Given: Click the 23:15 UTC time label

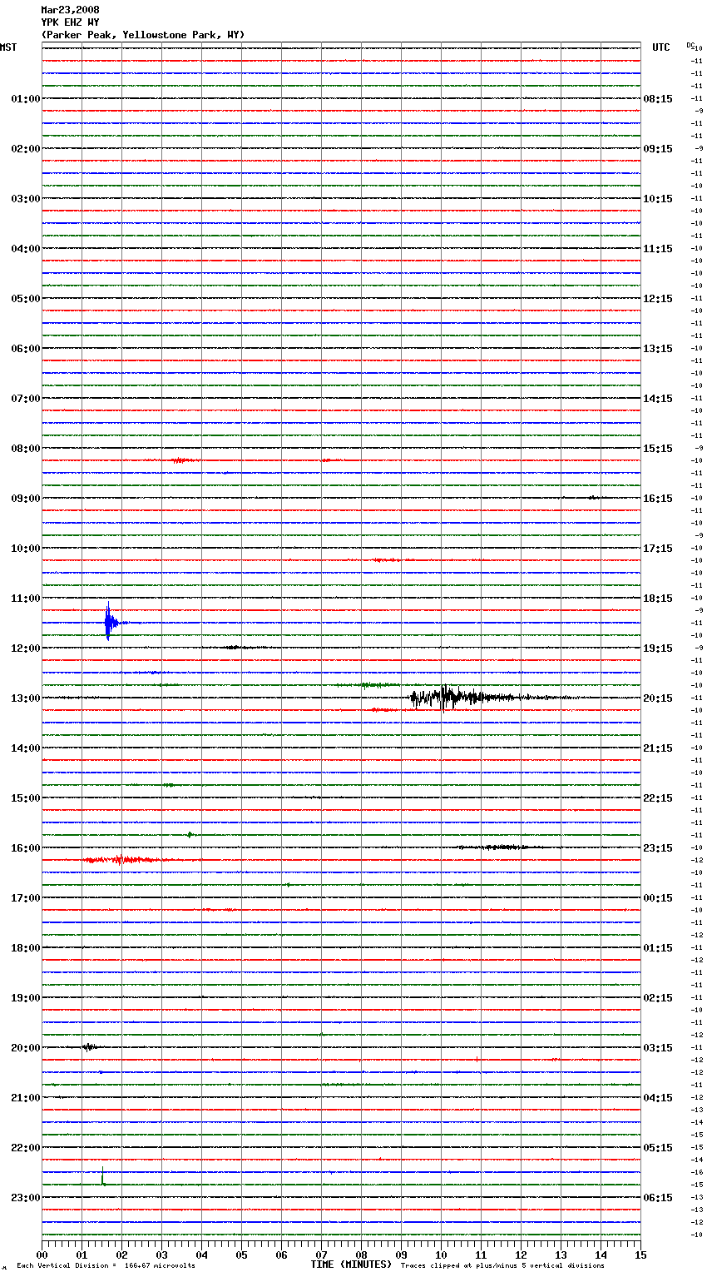Looking at the screenshot, I should pyautogui.click(x=658, y=848).
